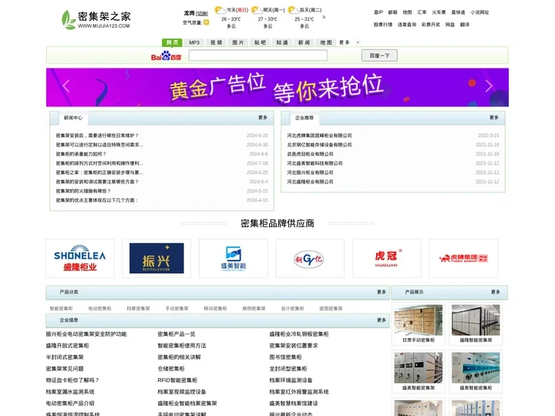Open the 钢亿 GY brand logo
The height and width of the screenshot is (416, 555).
[310, 258]
